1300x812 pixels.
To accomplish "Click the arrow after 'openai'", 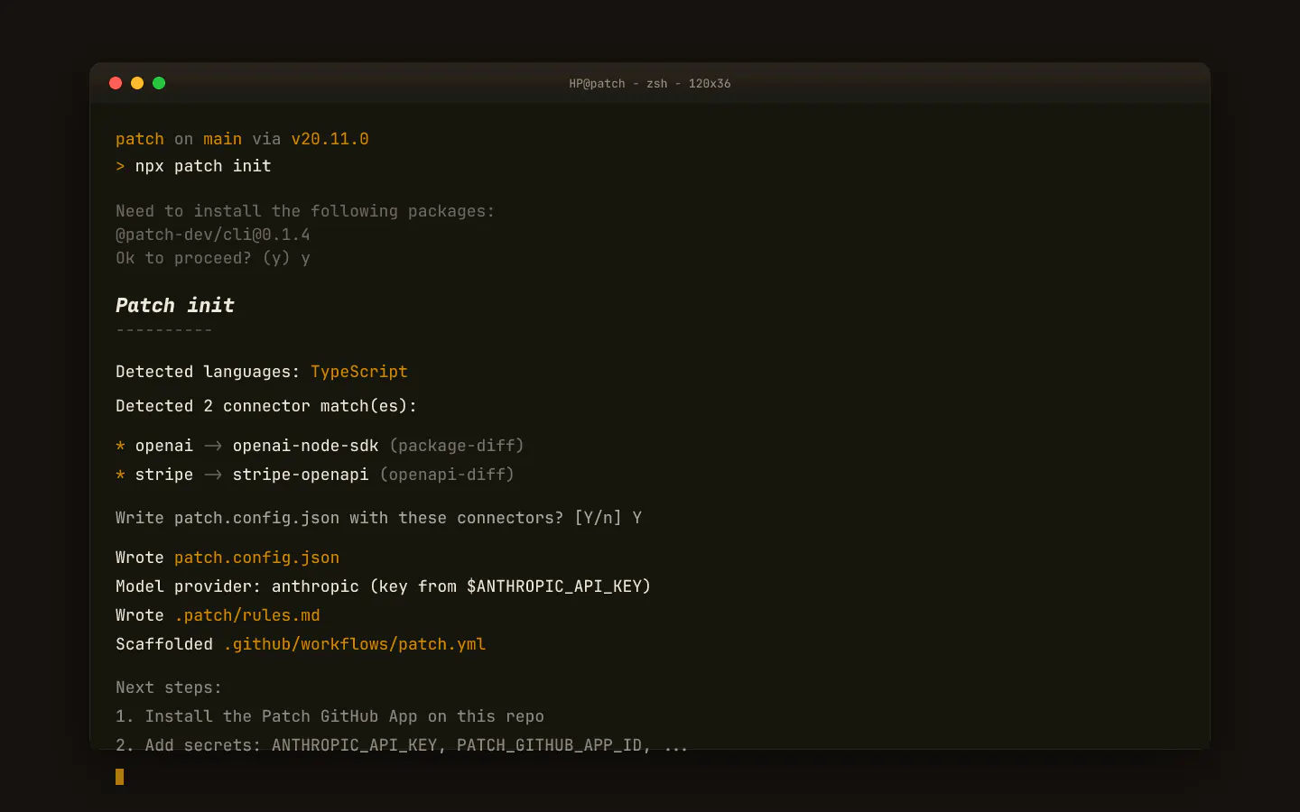I will (x=213, y=446).
